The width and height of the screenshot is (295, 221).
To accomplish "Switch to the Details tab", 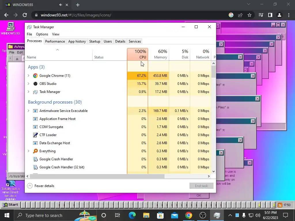I will tap(120, 41).
